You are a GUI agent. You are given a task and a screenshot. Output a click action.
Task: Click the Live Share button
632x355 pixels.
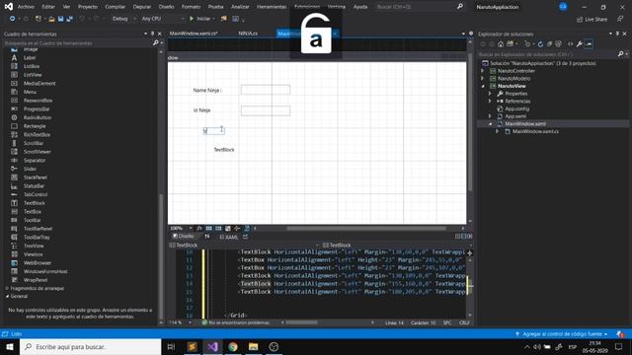click(592, 20)
